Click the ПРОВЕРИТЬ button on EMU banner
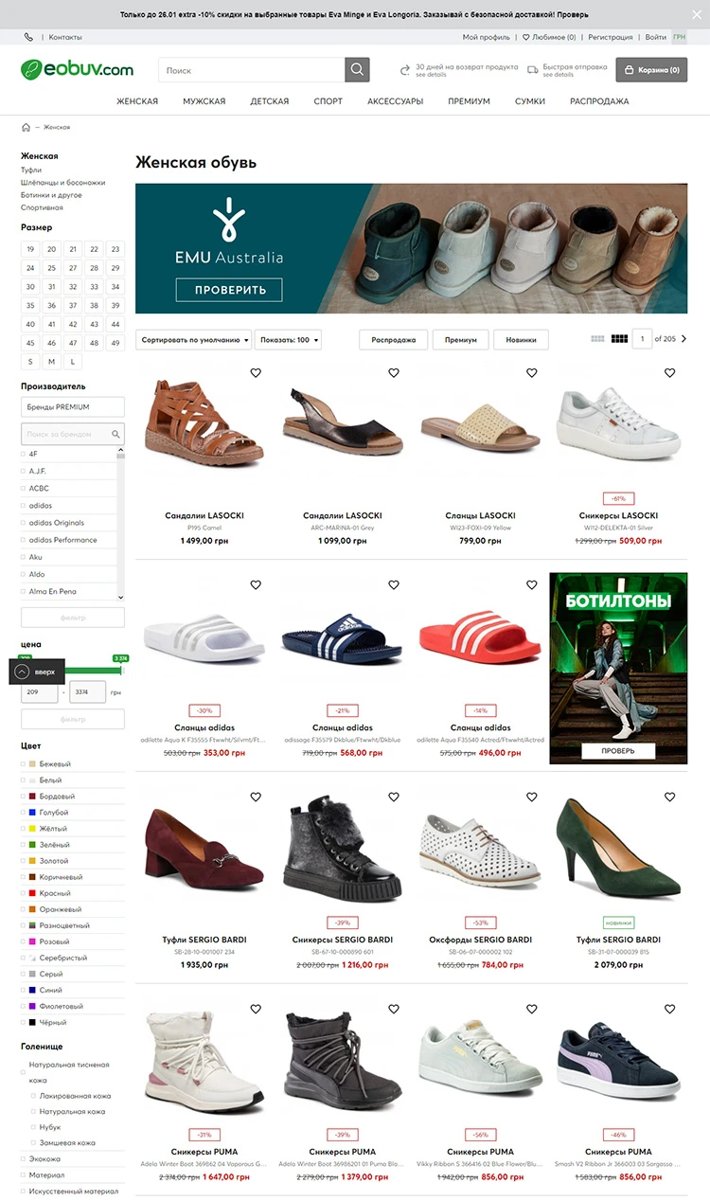710x1201 pixels. click(229, 290)
